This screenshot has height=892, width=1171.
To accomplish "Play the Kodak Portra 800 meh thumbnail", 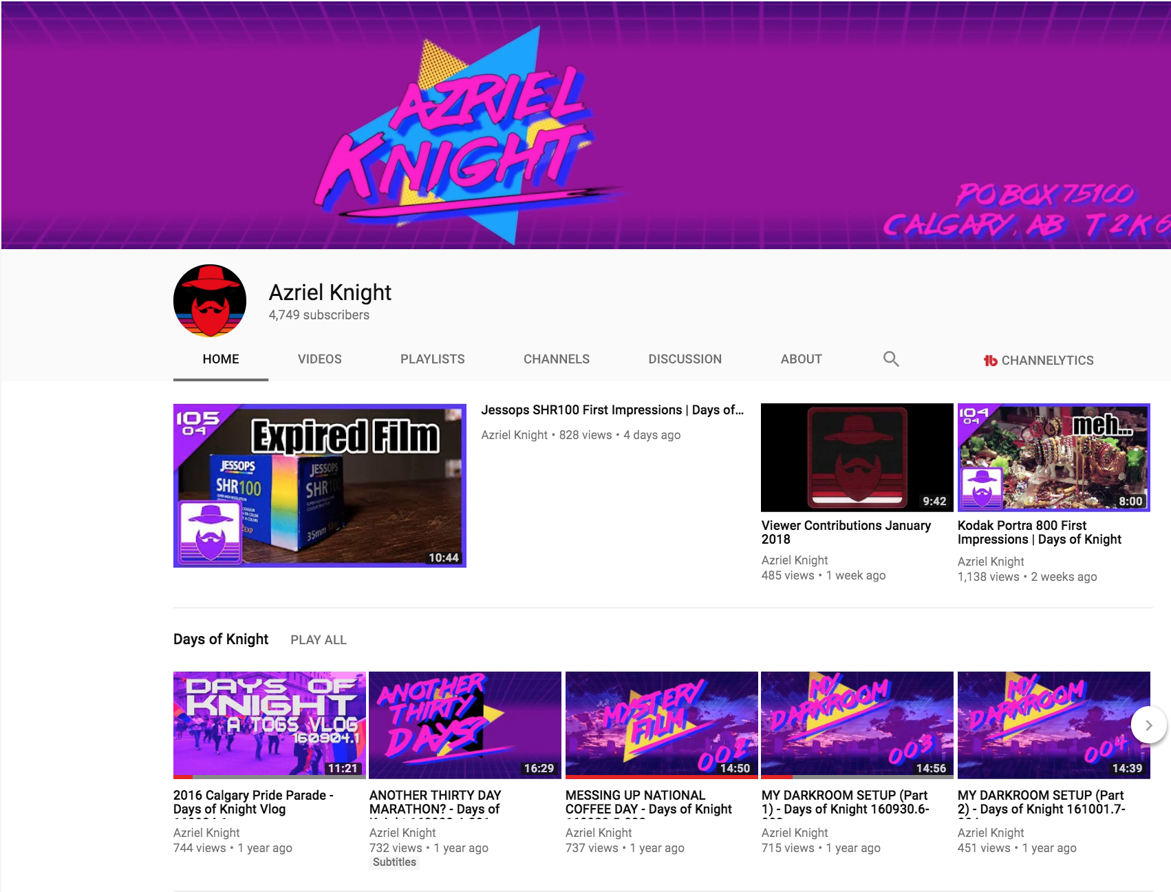I will click(x=1053, y=457).
